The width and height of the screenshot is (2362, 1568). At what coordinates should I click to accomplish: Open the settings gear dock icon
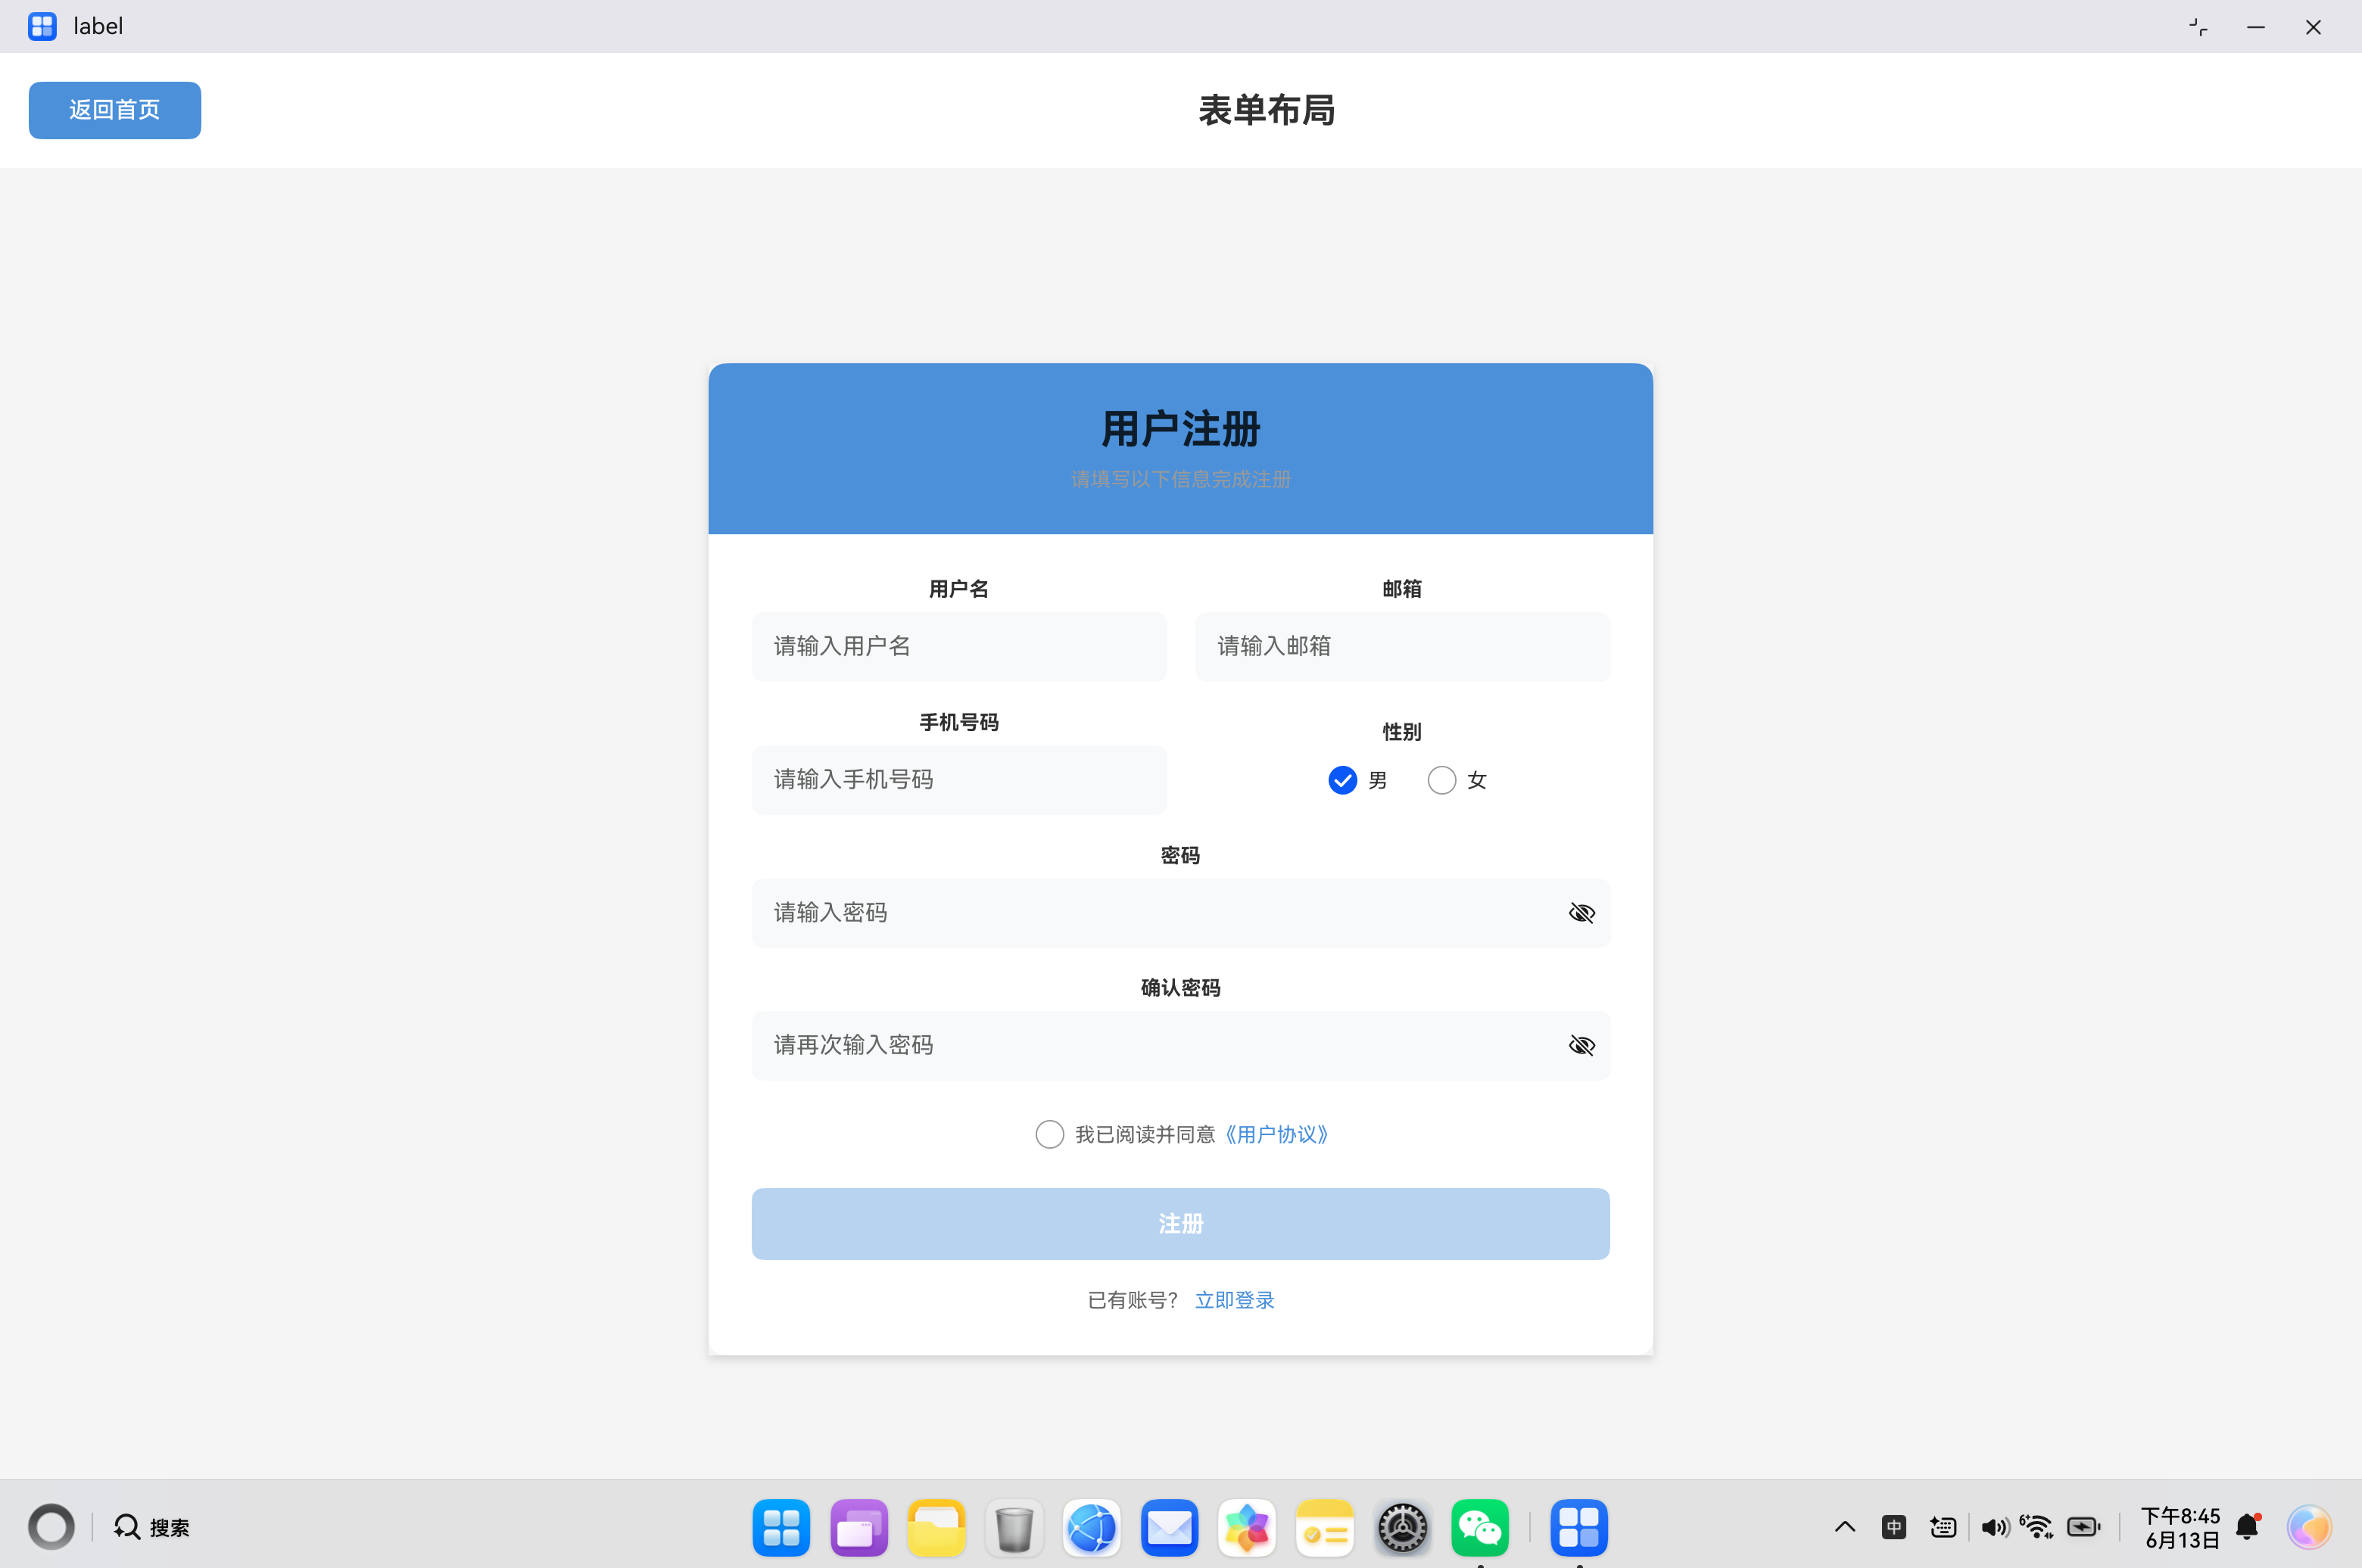[1403, 1528]
